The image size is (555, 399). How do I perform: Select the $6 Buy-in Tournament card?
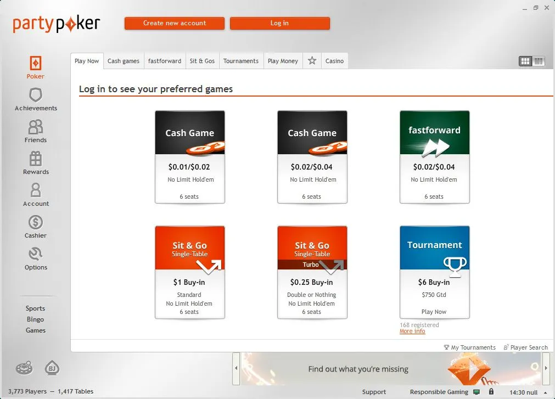[435, 272]
